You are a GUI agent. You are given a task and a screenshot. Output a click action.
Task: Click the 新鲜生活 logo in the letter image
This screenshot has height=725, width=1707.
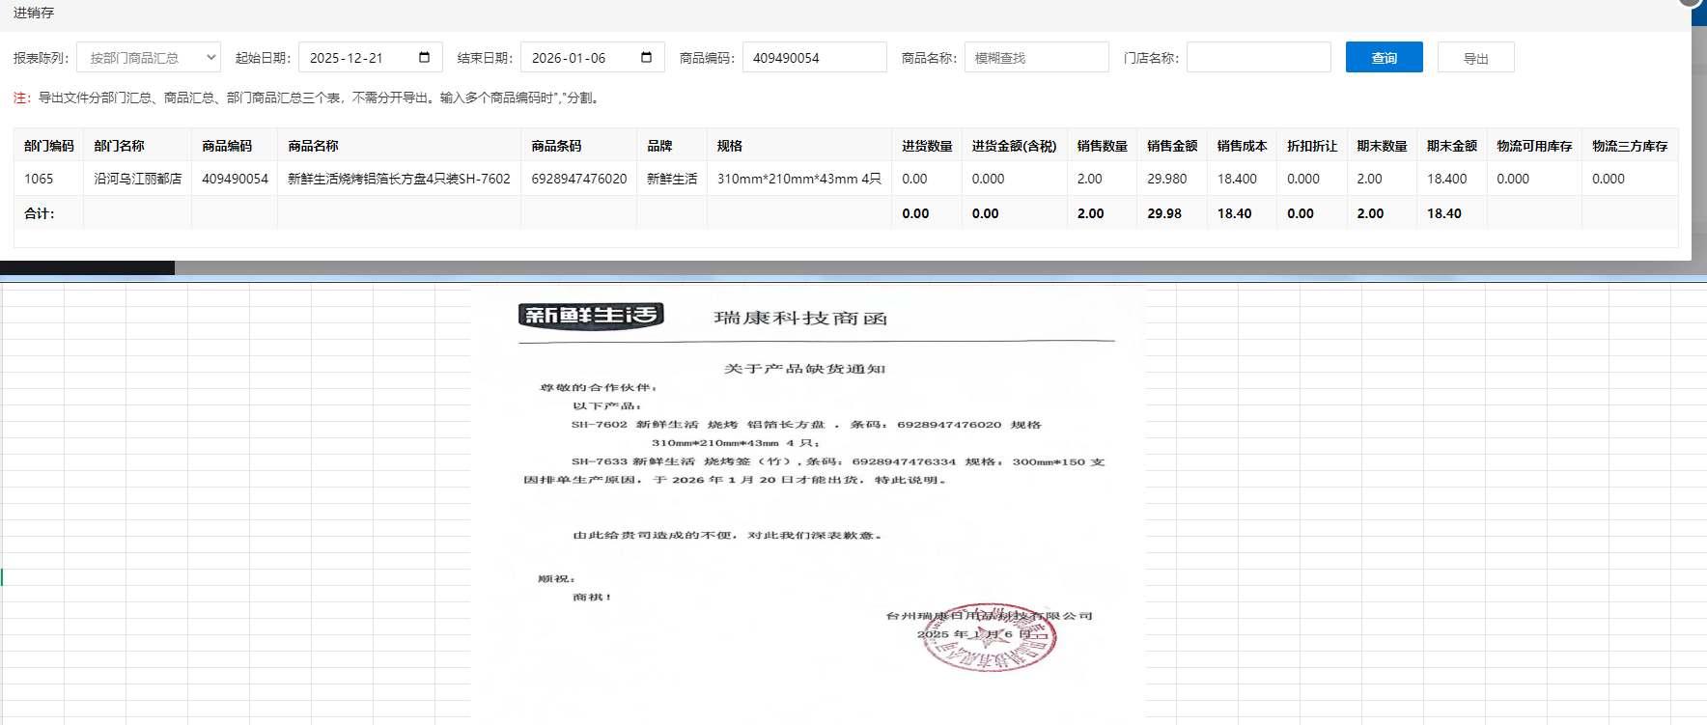pos(591,316)
